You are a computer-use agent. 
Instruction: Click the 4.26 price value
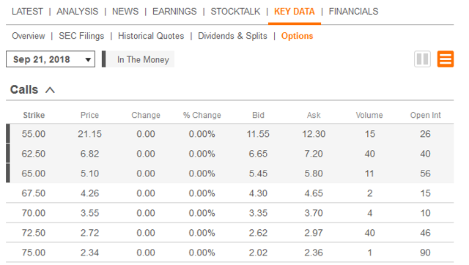[89, 193]
